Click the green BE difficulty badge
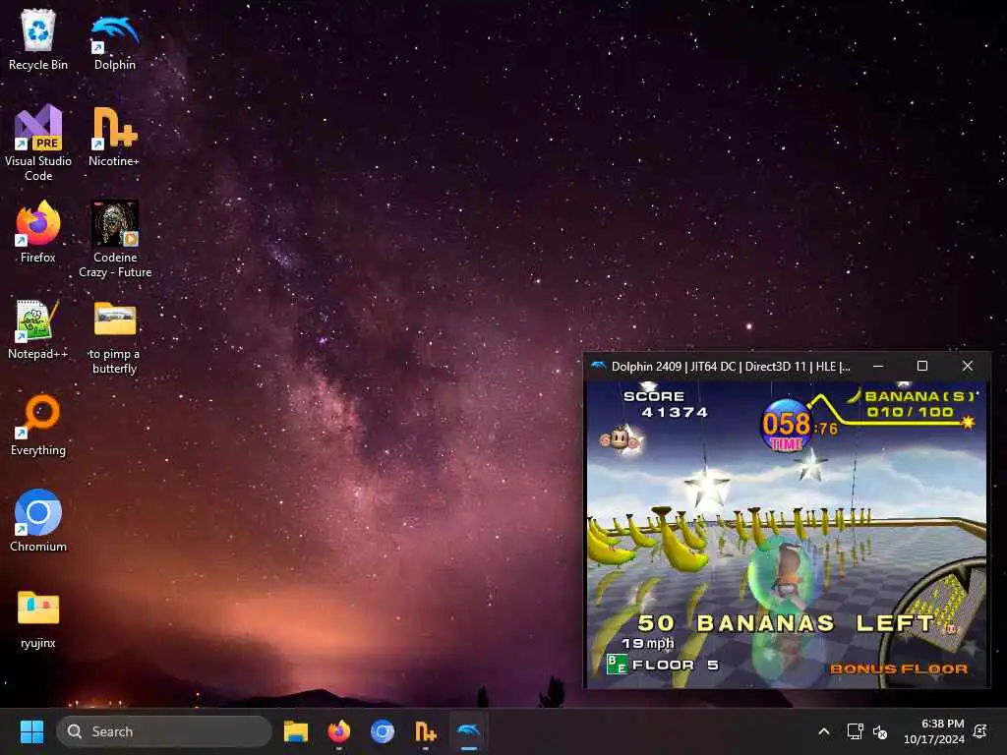Viewport: 1007px width, 755px height. pyautogui.click(x=618, y=664)
